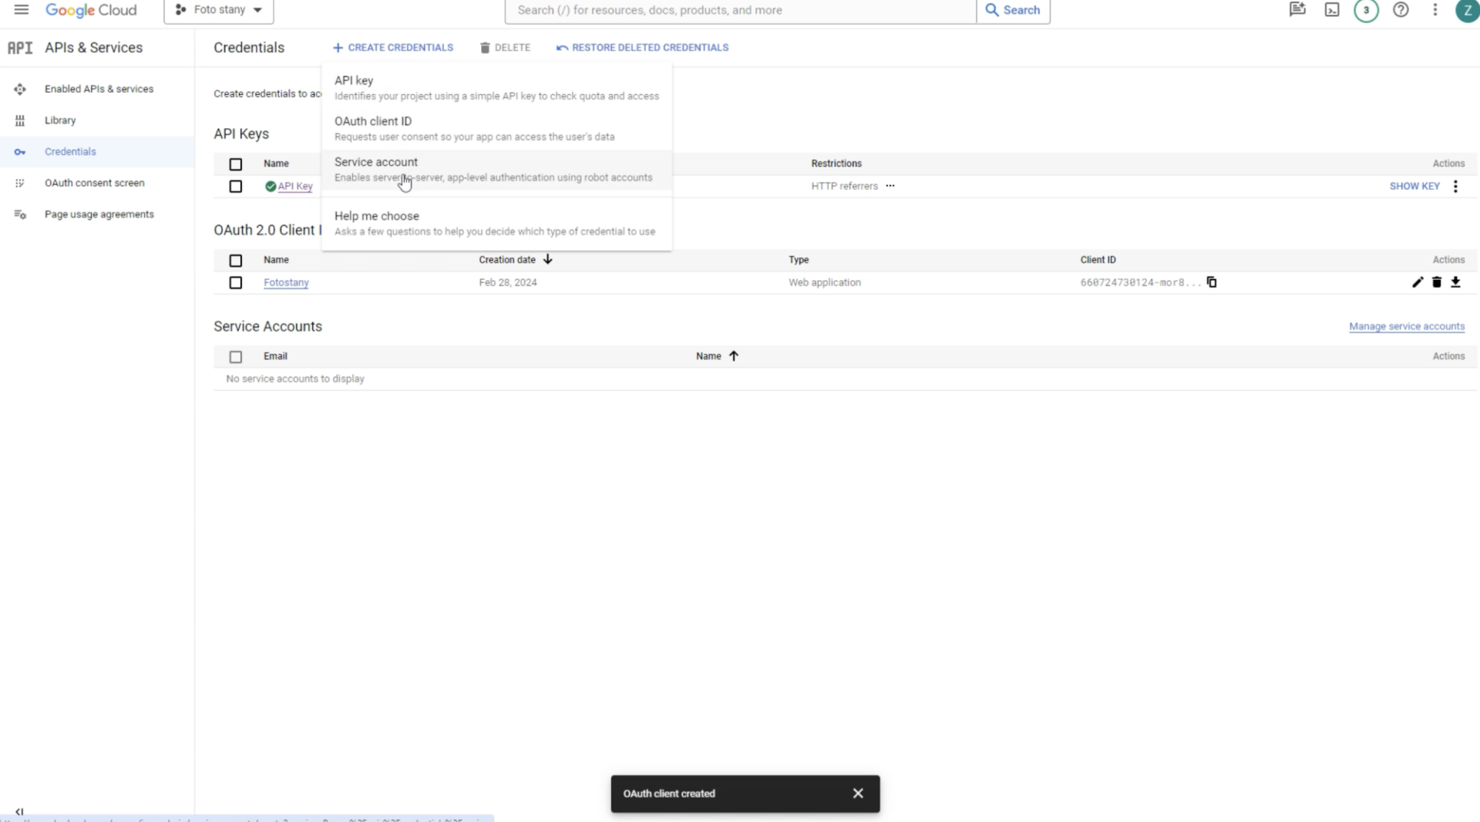Open the Fotostany client link
The image size is (1480, 822).
[x=286, y=283]
